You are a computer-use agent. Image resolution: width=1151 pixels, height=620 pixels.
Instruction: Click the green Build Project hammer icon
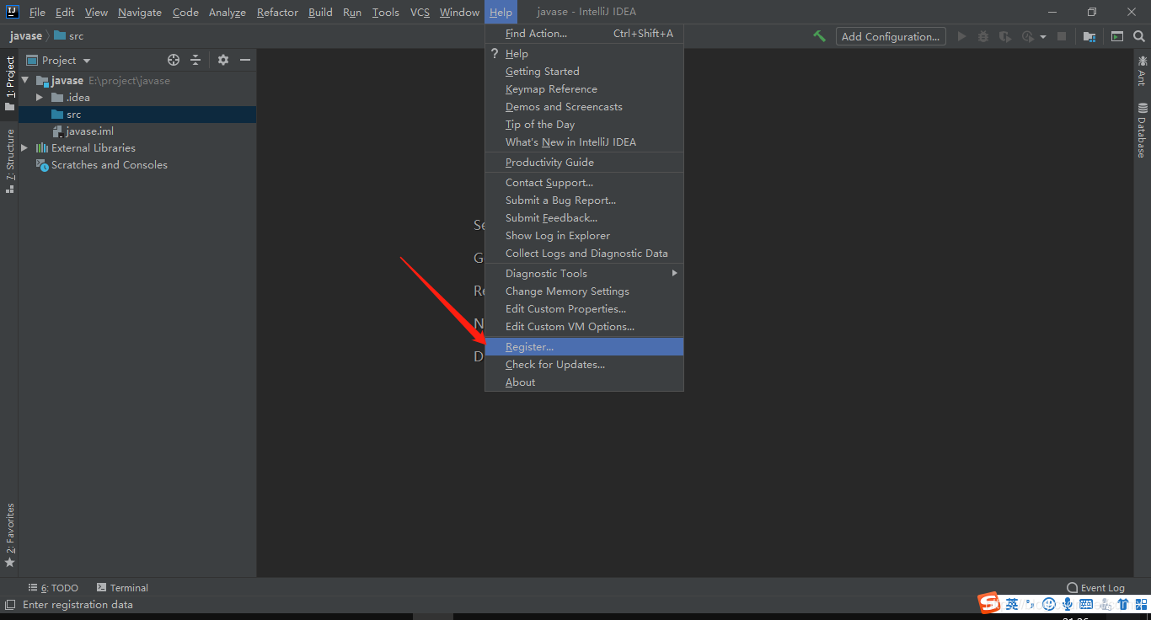[x=819, y=36]
